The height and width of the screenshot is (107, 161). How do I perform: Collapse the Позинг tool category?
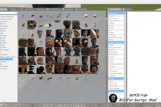[116, 79]
